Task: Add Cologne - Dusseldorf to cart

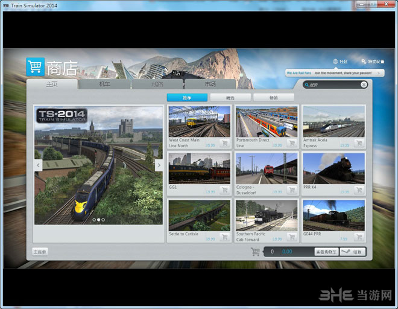Action: tap(292, 190)
